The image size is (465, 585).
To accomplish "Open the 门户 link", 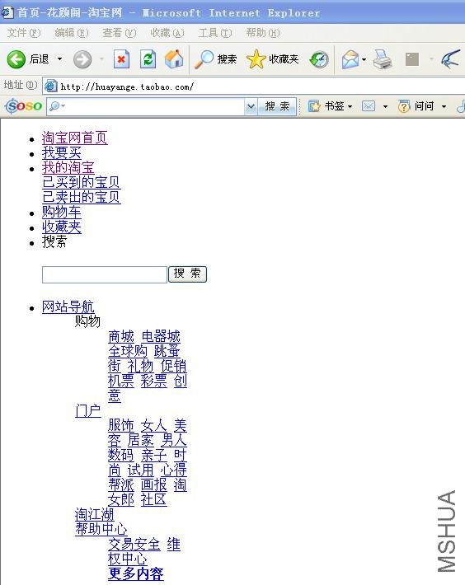I will point(88,411).
